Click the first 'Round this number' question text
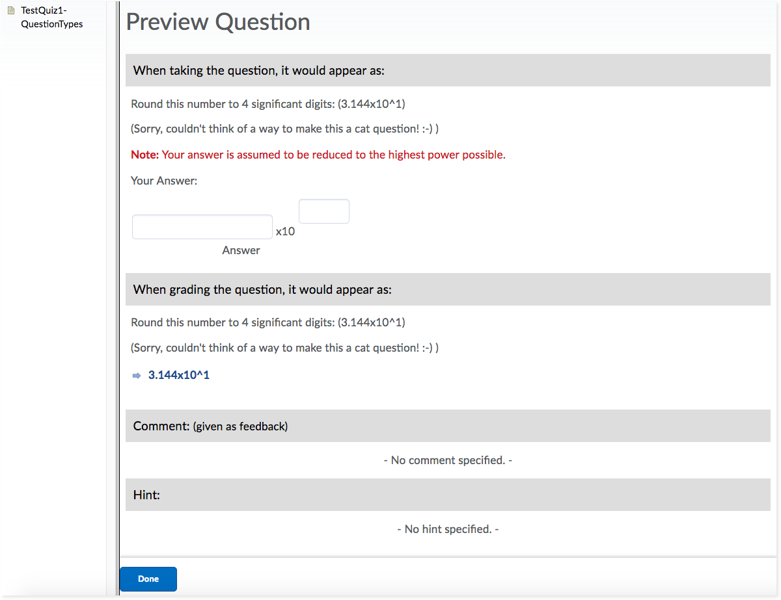Screen dimensions: 781x600 click(268, 104)
